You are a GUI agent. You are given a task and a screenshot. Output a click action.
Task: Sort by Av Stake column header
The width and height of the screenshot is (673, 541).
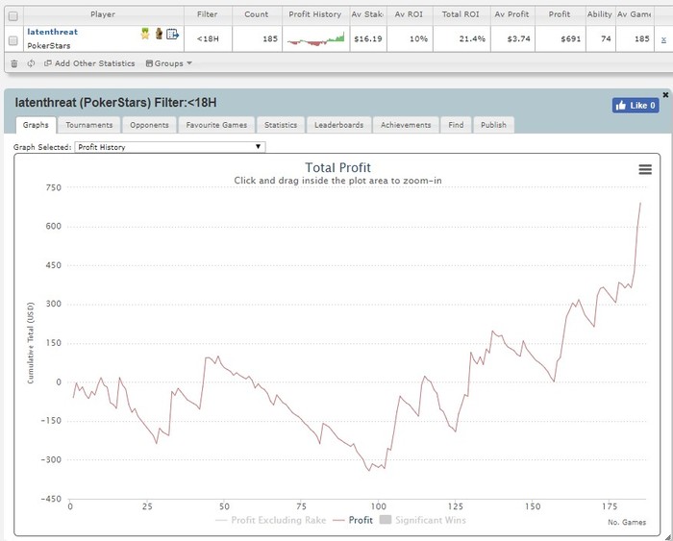(x=367, y=14)
